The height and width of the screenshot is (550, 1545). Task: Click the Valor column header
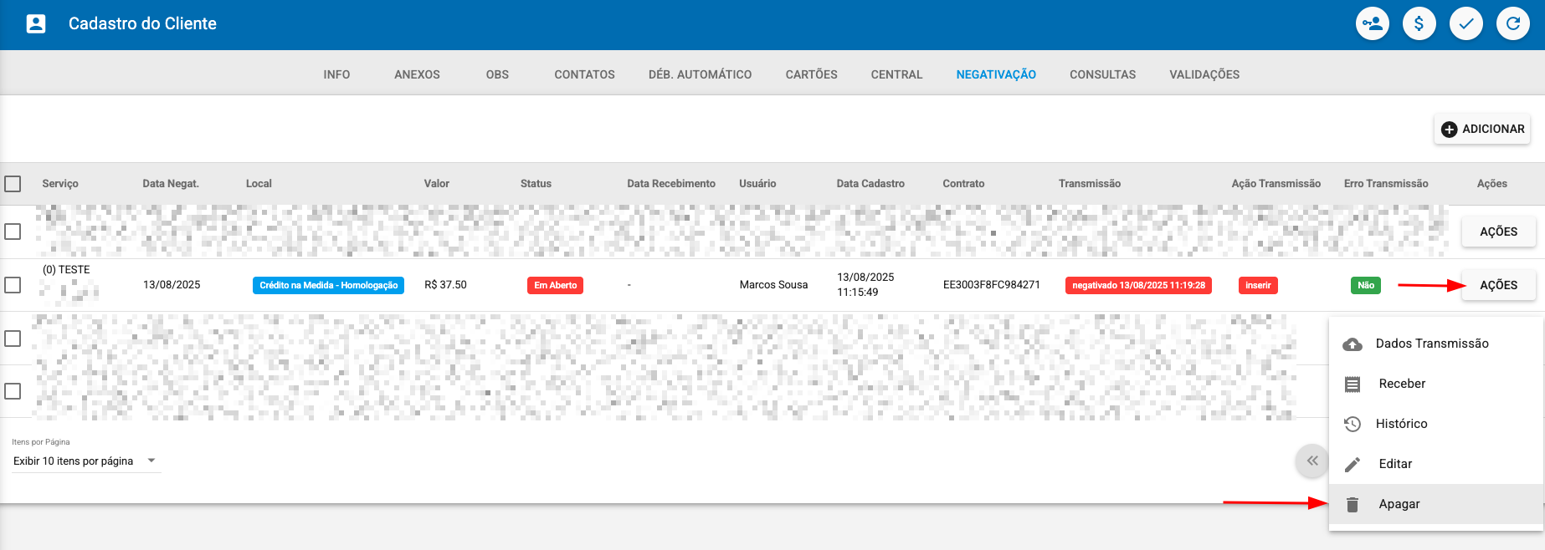point(437,184)
